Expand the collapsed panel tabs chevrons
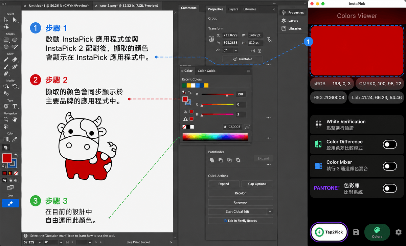This screenshot has height=246, width=406. [x=274, y=9]
